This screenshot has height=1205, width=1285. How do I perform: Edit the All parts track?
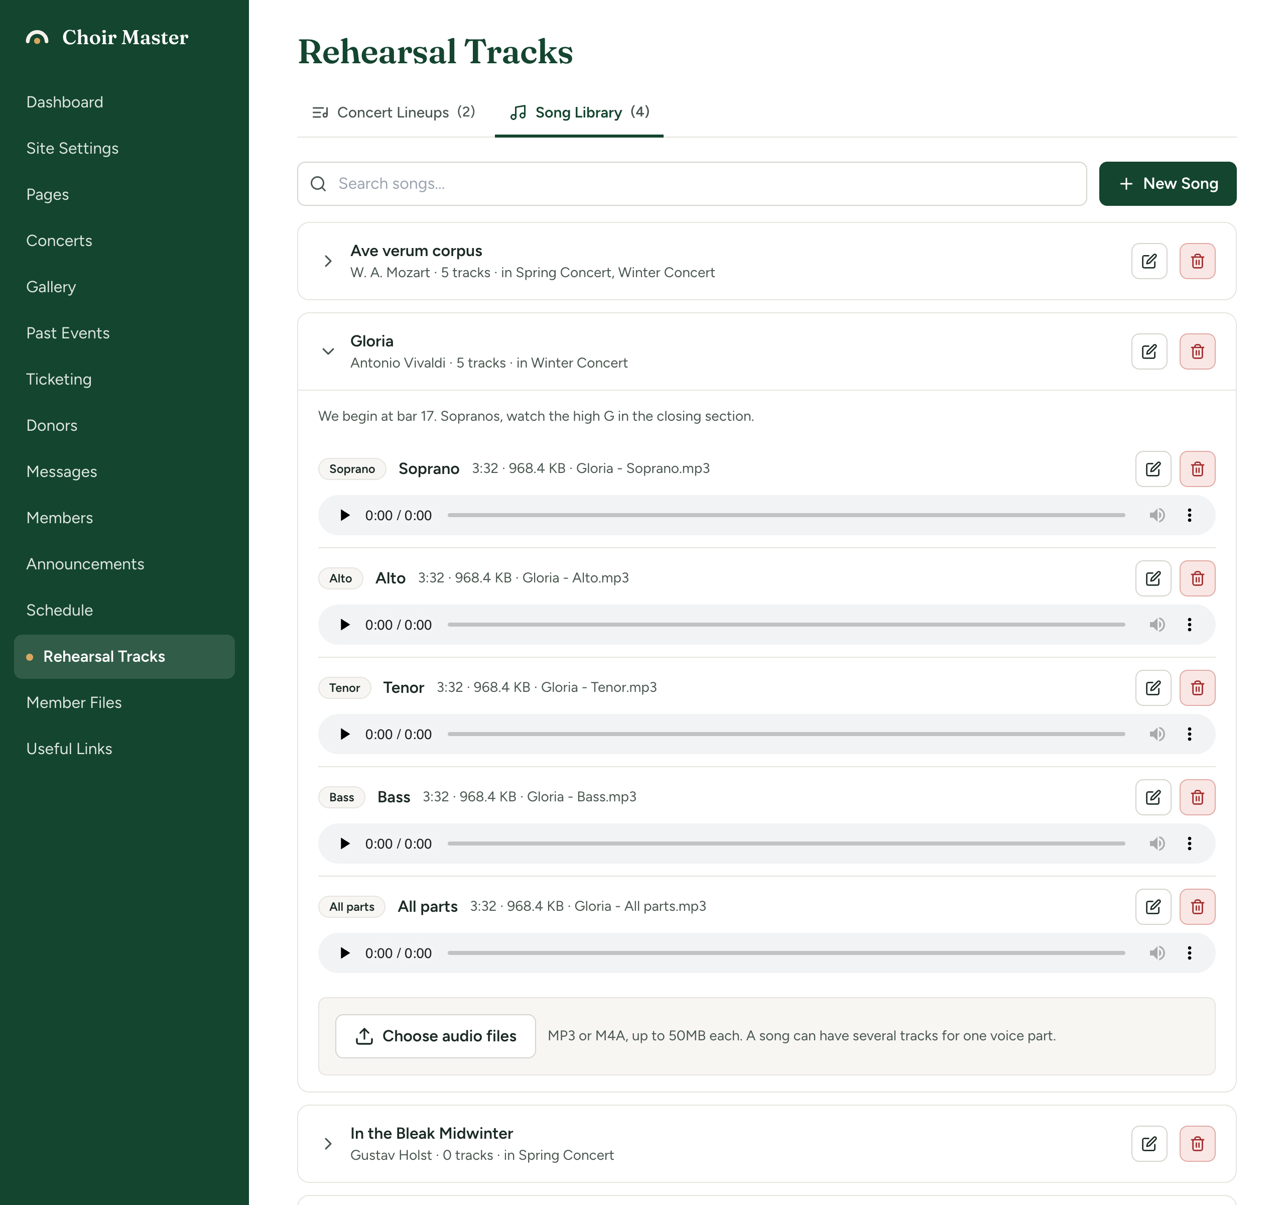click(x=1153, y=906)
